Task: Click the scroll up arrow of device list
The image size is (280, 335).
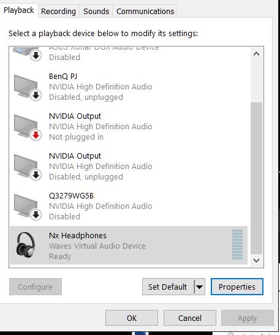Action: click(256, 54)
